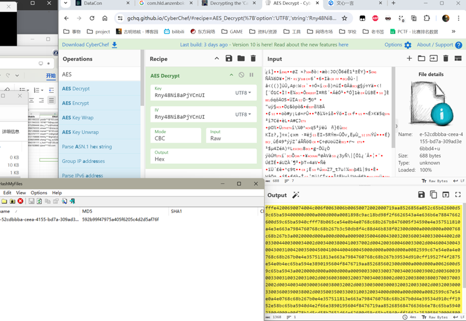
Task: Select Parse ASN.1 hex string operation
Action: tap(100, 147)
